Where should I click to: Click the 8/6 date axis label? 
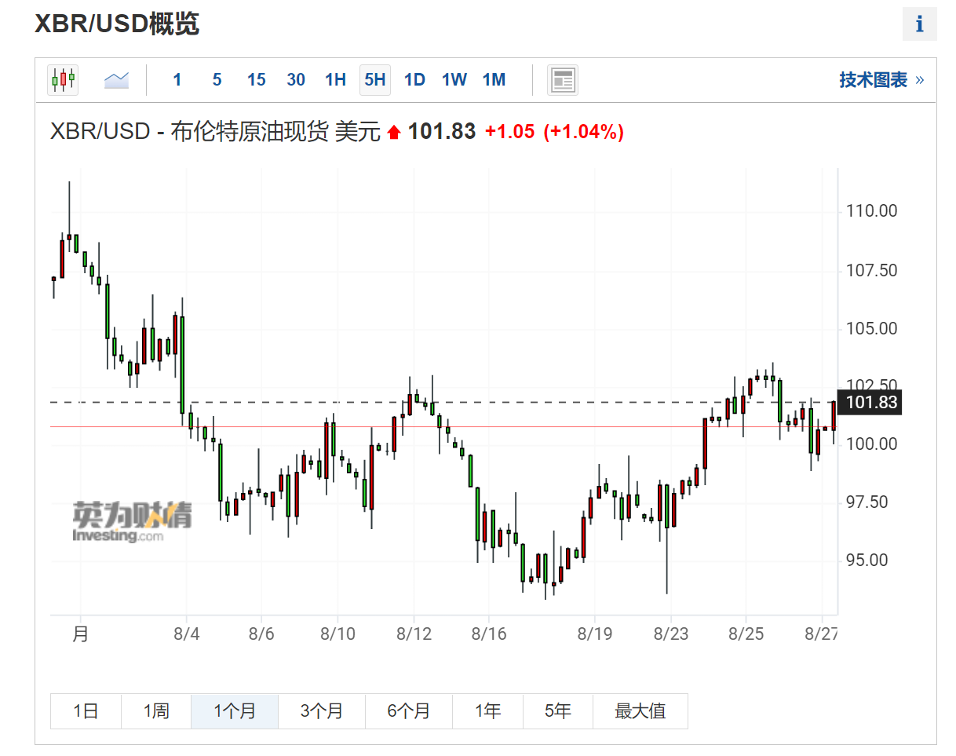pyautogui.click(x=261, y=633)
